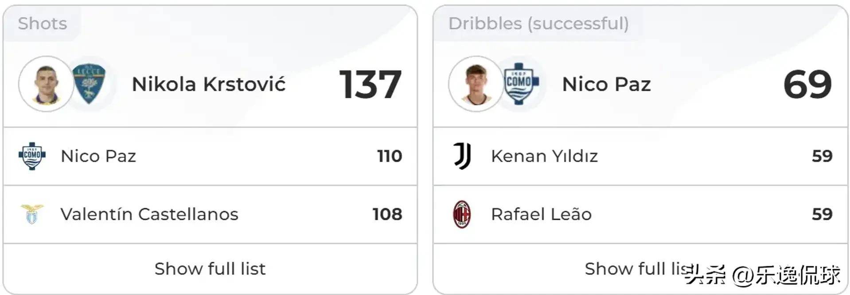850x295 pixels.
Task: Click the large Como crest beside Nico Paz
Action: click(520, 84)
